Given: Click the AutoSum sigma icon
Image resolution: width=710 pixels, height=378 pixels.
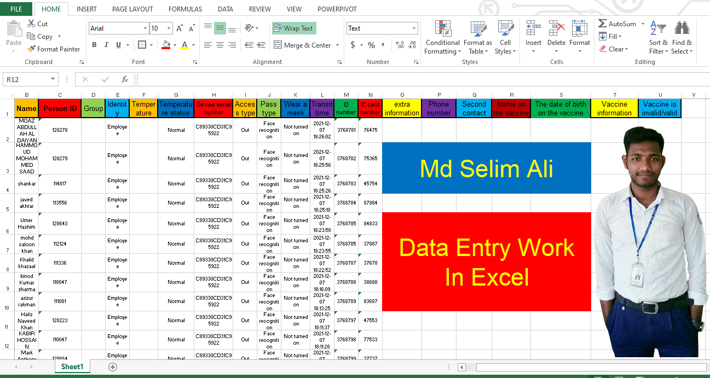Looking at the screenshot, I should [602, 24].
